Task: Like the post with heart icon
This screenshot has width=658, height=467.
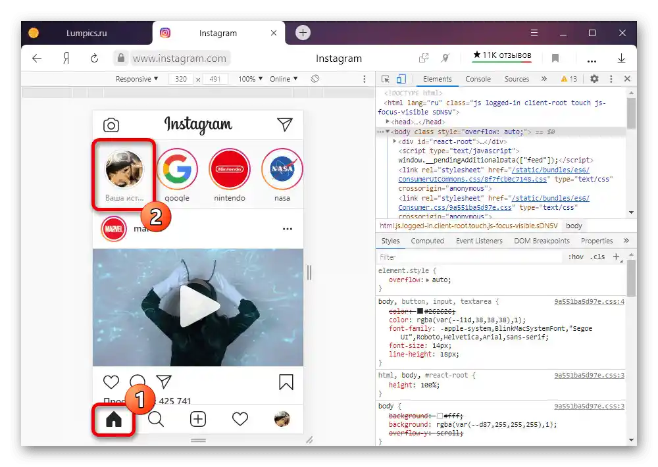Action: tap(111, 382)
